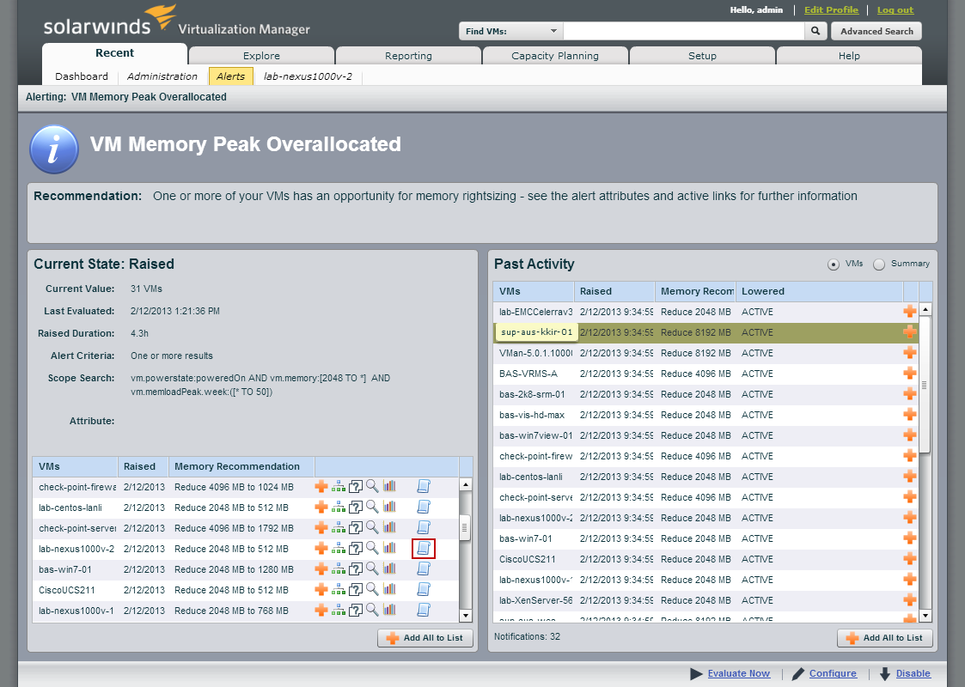Image resolution: width=965 pixels, height=687 pixels.
Task: Click orange plus in check-point-server Current State row
Action: click(321, 528)
